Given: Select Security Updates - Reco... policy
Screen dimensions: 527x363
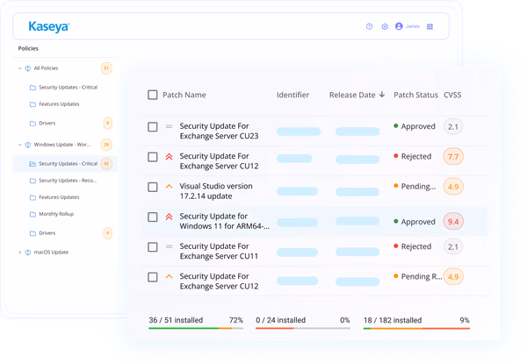Looking at the screenshot, I should (x=68, y=181).
